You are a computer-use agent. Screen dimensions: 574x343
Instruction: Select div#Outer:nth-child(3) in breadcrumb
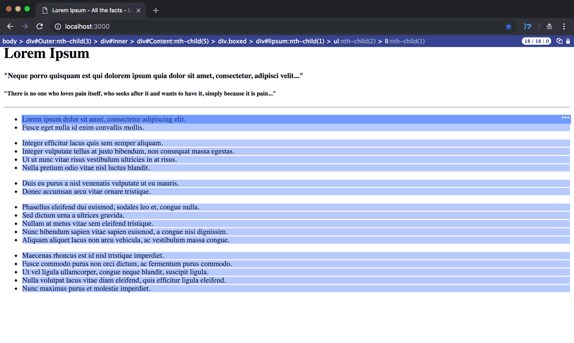point(59,41)
